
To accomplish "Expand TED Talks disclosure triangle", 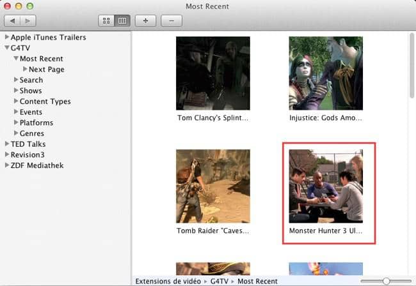I will pyautogui.click(x=7, y=144).
